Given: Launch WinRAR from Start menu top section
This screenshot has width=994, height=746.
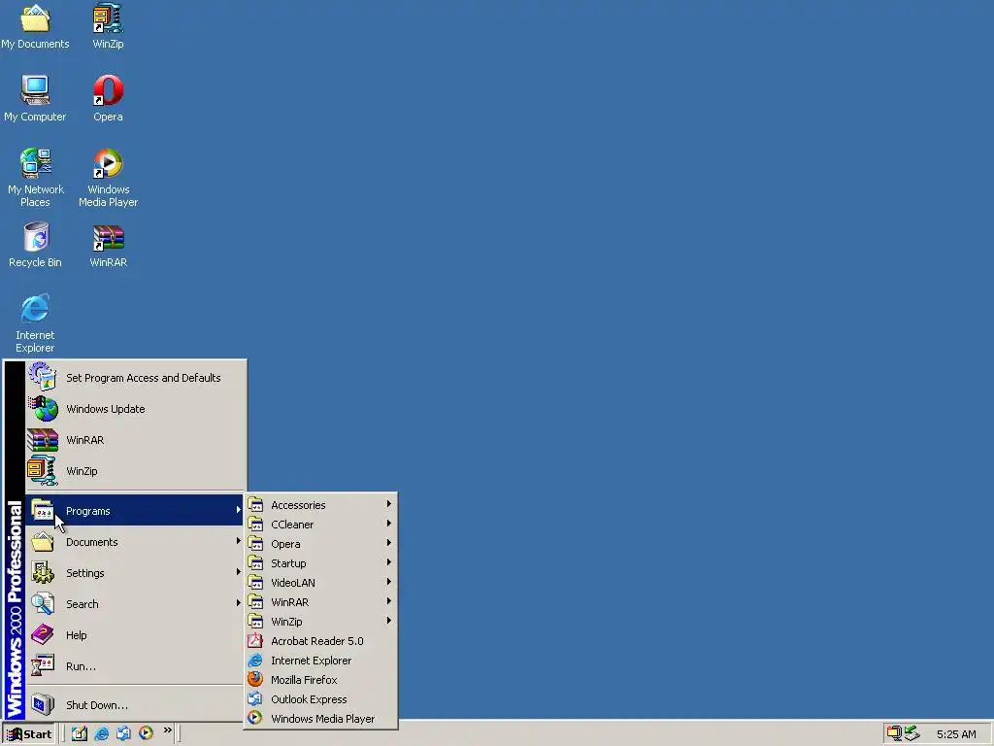Looking at the screenshot, I should click(134, 440).
